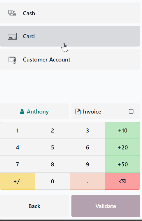Toggle sign with the +/- key
Viewport: 142px width, 221px height.
click(x=17, y=181)
